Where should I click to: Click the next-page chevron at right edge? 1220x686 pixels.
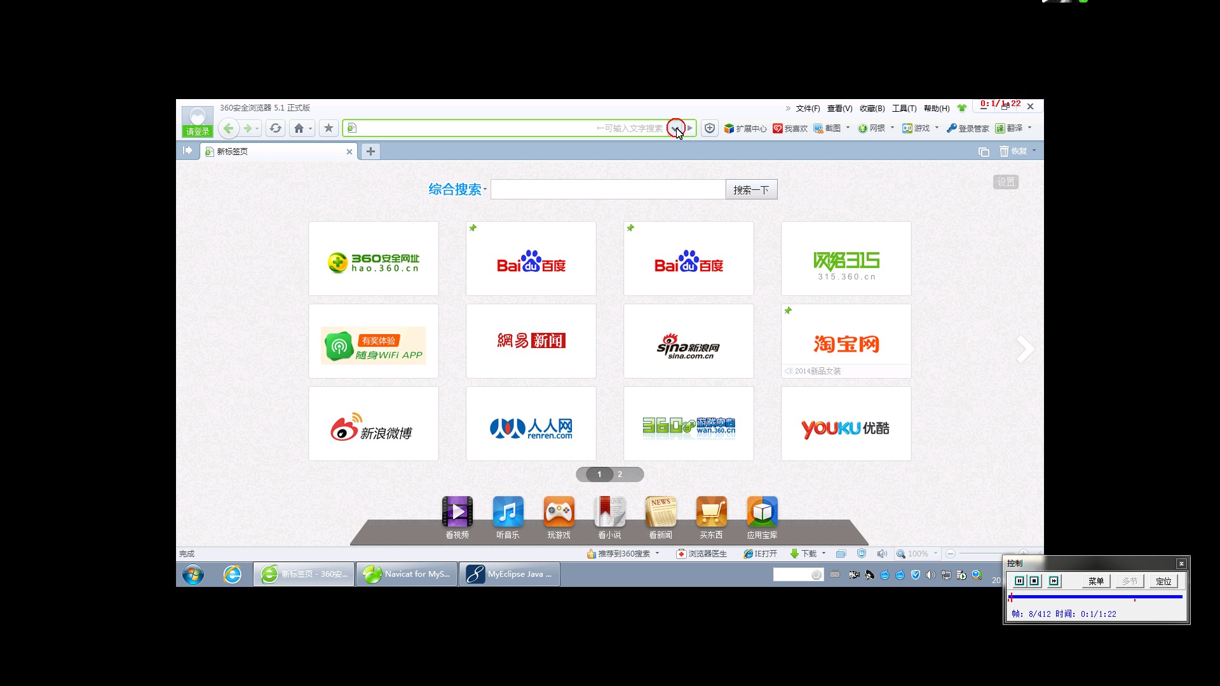click(1024, 349)
